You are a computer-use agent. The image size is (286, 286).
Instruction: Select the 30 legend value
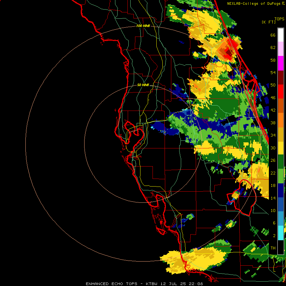[273, 148]
